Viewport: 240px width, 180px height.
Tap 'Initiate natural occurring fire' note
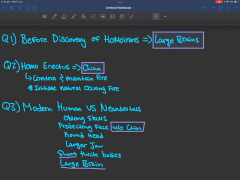(73, 88)
